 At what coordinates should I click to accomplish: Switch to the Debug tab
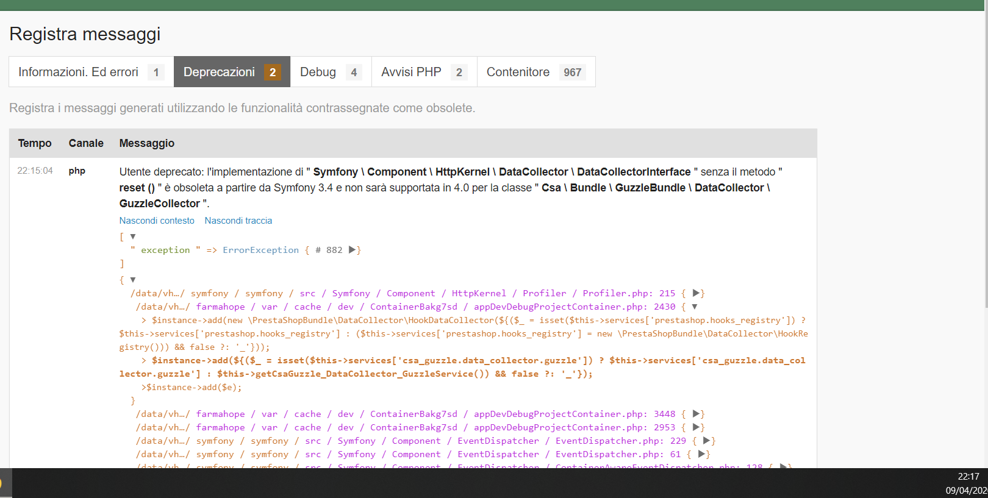[x=331, y=72]
